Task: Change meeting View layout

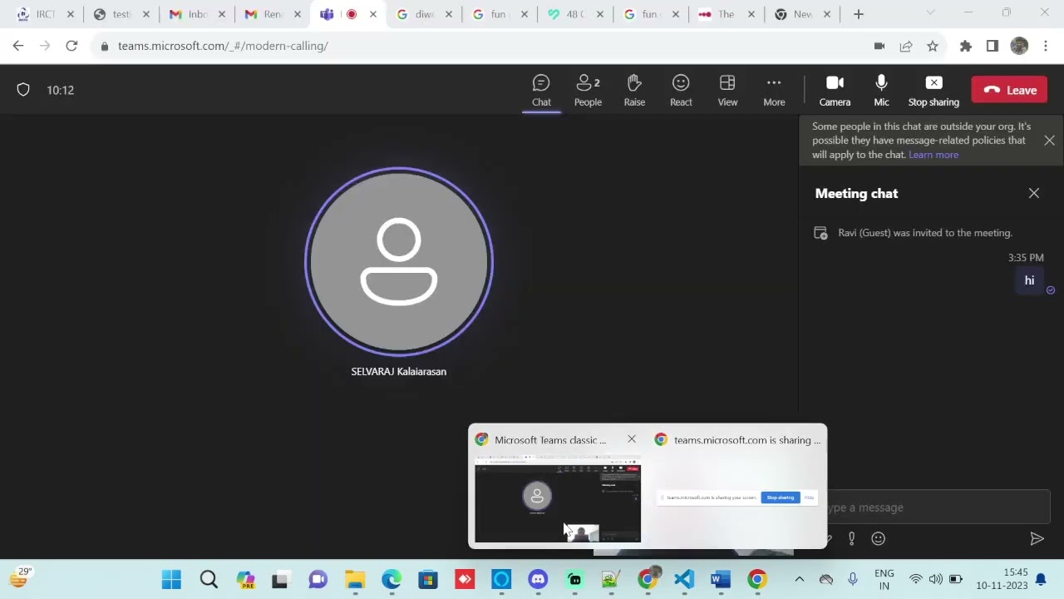Action: [x=727, y=91]
